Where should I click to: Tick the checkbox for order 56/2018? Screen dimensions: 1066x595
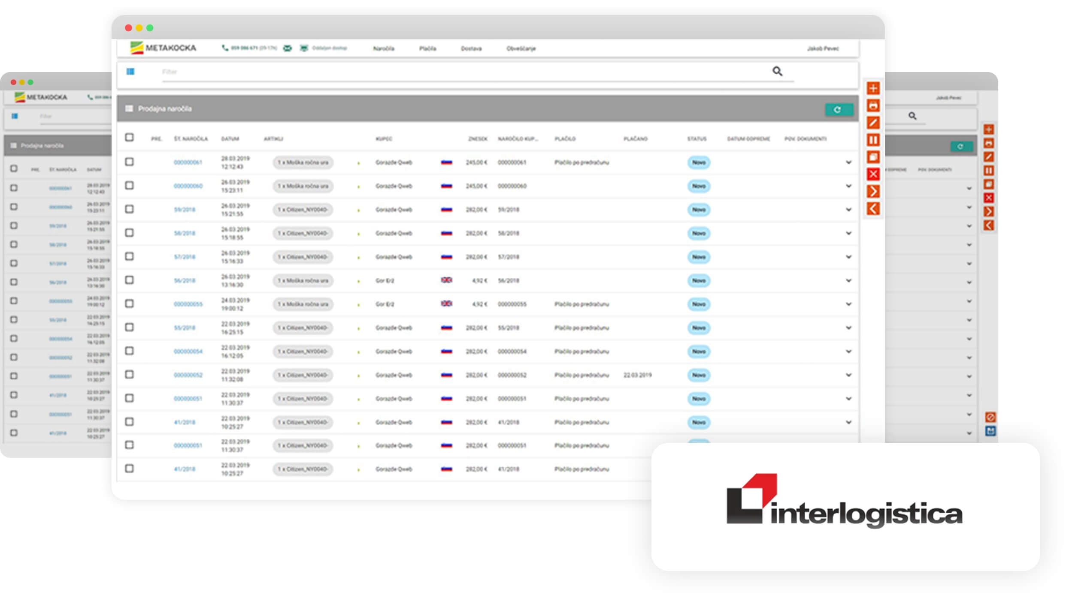(x=129, y=279)
